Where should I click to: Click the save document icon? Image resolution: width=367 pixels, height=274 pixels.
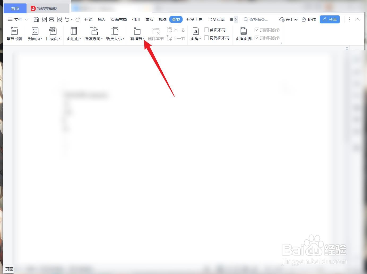[x=36, y=19]
